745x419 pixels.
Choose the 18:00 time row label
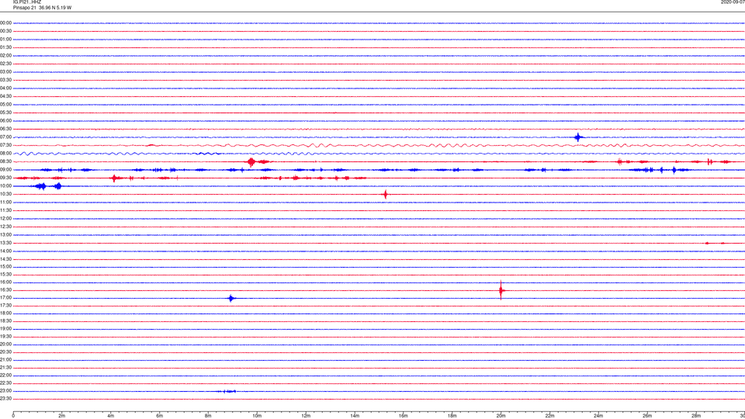point(5,313)
